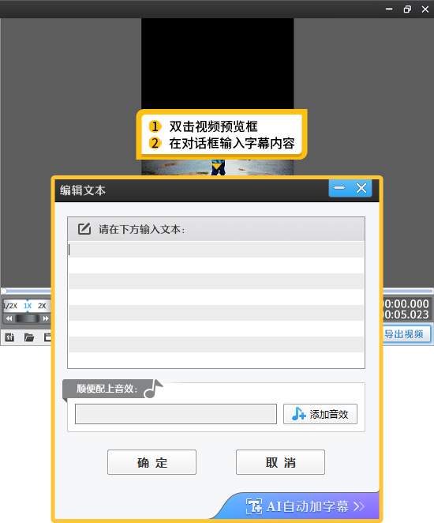Select the 1X playback speed

(x=28, y=306)
